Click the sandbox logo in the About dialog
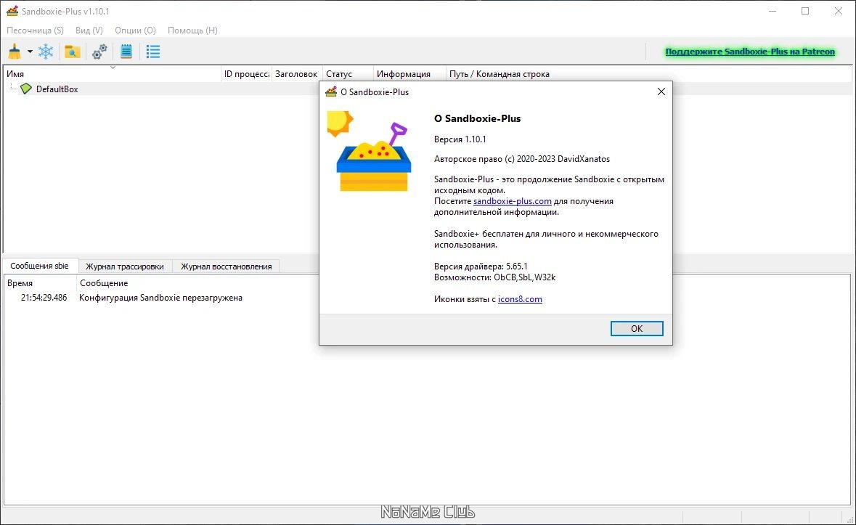856x525 pixels. [369, 152]
